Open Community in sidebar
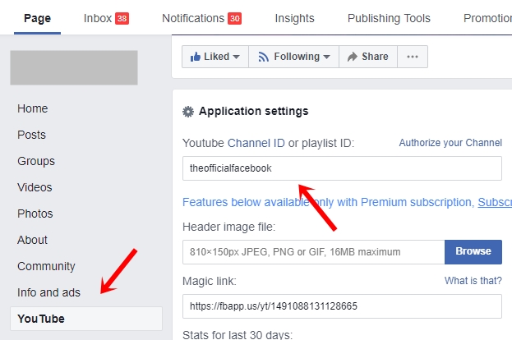This screenshot has height=340, width=512. pyautogui.click(x=46, y=266)
